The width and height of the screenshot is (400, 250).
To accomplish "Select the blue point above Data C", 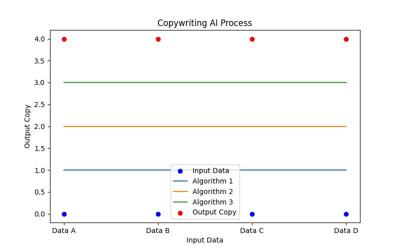I will [252, 214].
